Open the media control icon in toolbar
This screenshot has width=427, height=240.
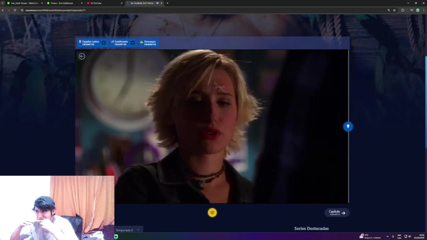coord(412,10)
